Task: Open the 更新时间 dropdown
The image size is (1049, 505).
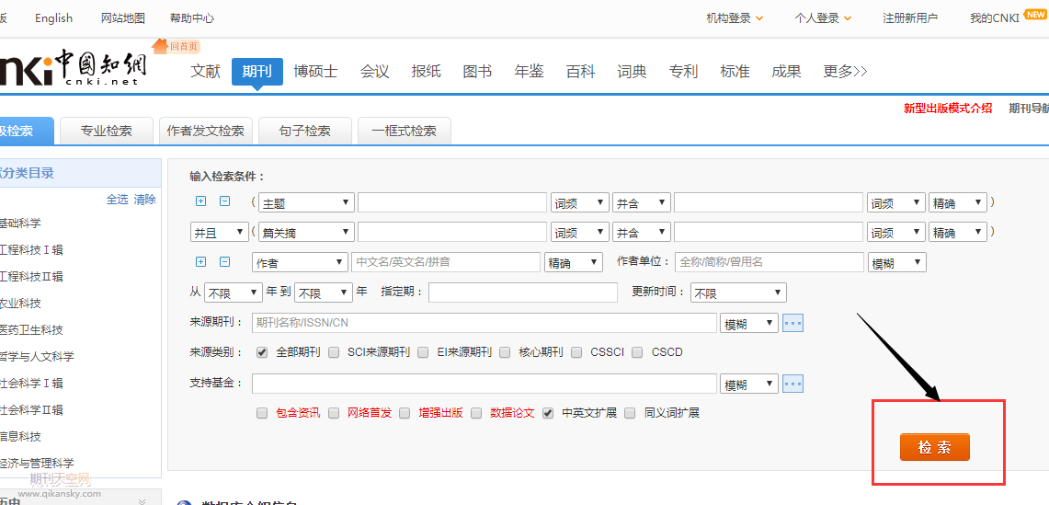Action: pos(738,293)
